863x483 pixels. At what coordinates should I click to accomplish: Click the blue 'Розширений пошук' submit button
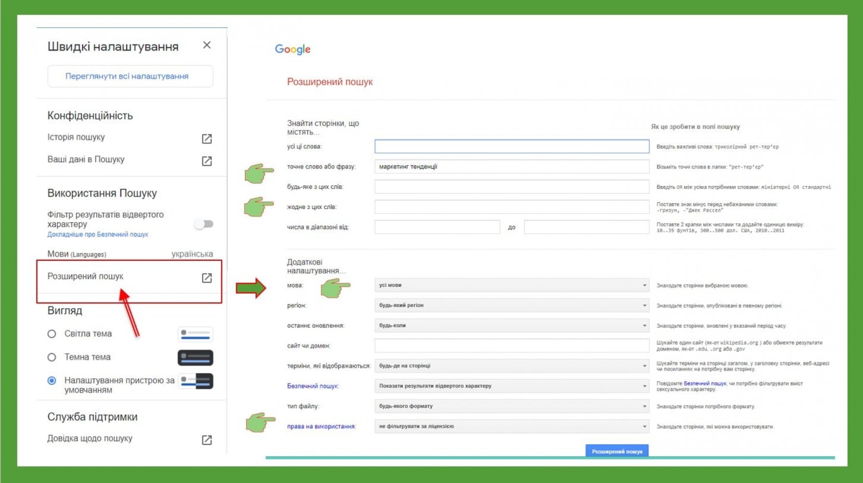coord(617,451)
